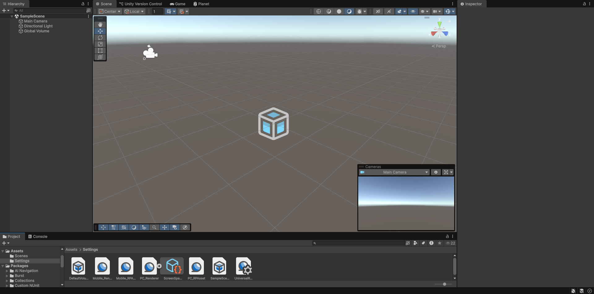Click the snap increment value field

click(x=157, y=11)
